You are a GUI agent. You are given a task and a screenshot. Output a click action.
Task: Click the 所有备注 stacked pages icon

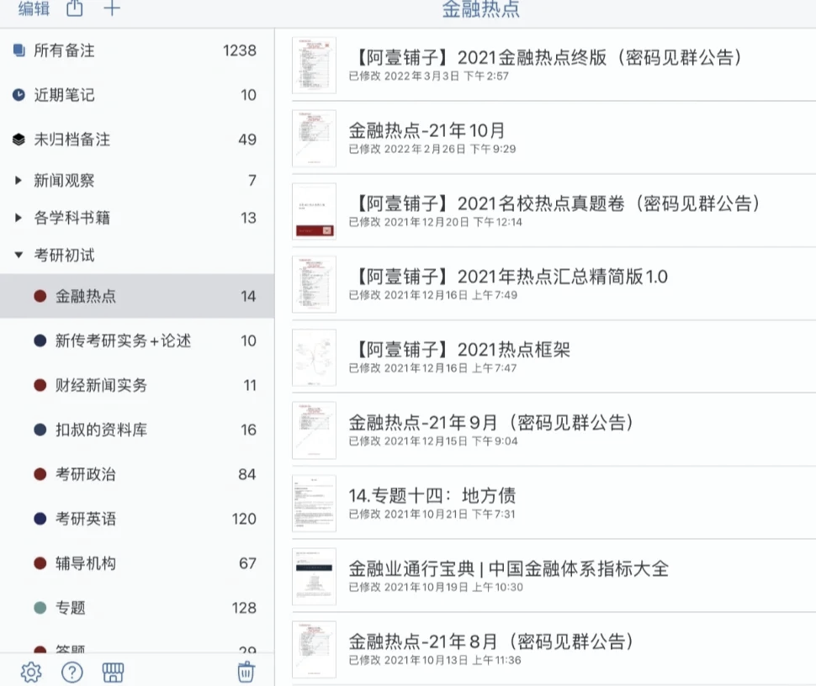(x=19, y=50)
